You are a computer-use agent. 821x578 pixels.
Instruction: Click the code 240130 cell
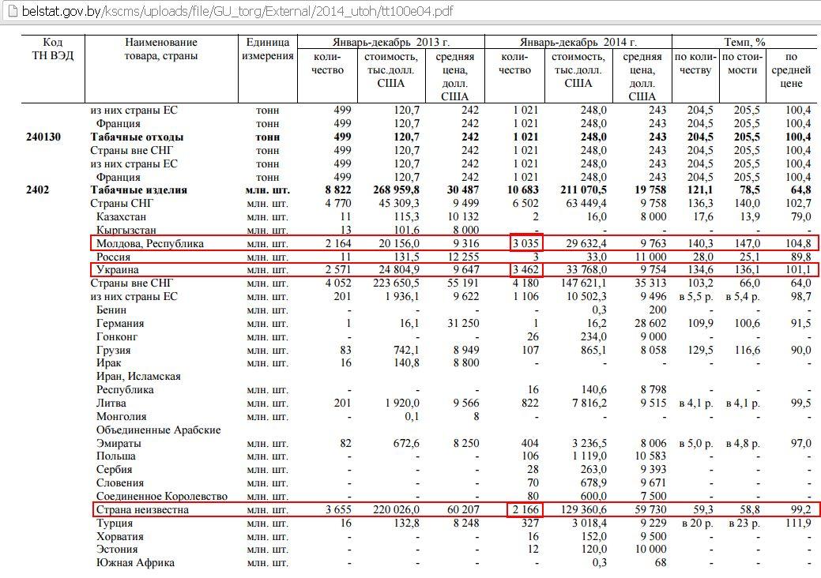44,137
